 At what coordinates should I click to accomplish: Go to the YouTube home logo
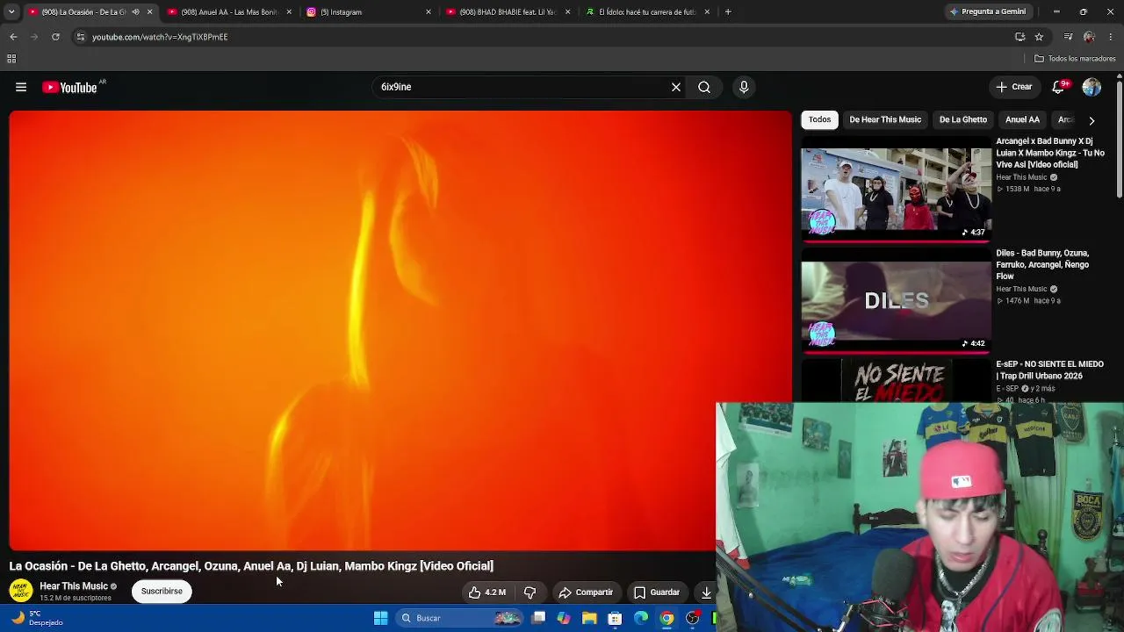[x=69, y=87]
